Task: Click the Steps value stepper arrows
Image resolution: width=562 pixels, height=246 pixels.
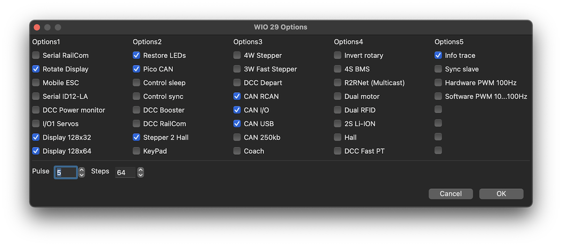Action: pyautogui.click(x=140, y=173)
